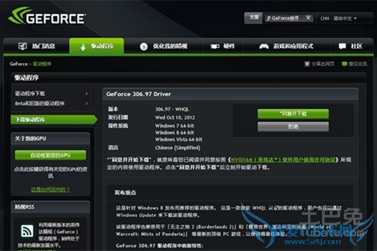This screenshot has height=251, width=377.
Task: Click the speech bubble icon for 社区
Action: (x=342, y=46)
